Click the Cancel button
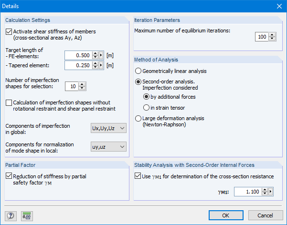Viewport: 287px width, 225px height. point(265,215)
